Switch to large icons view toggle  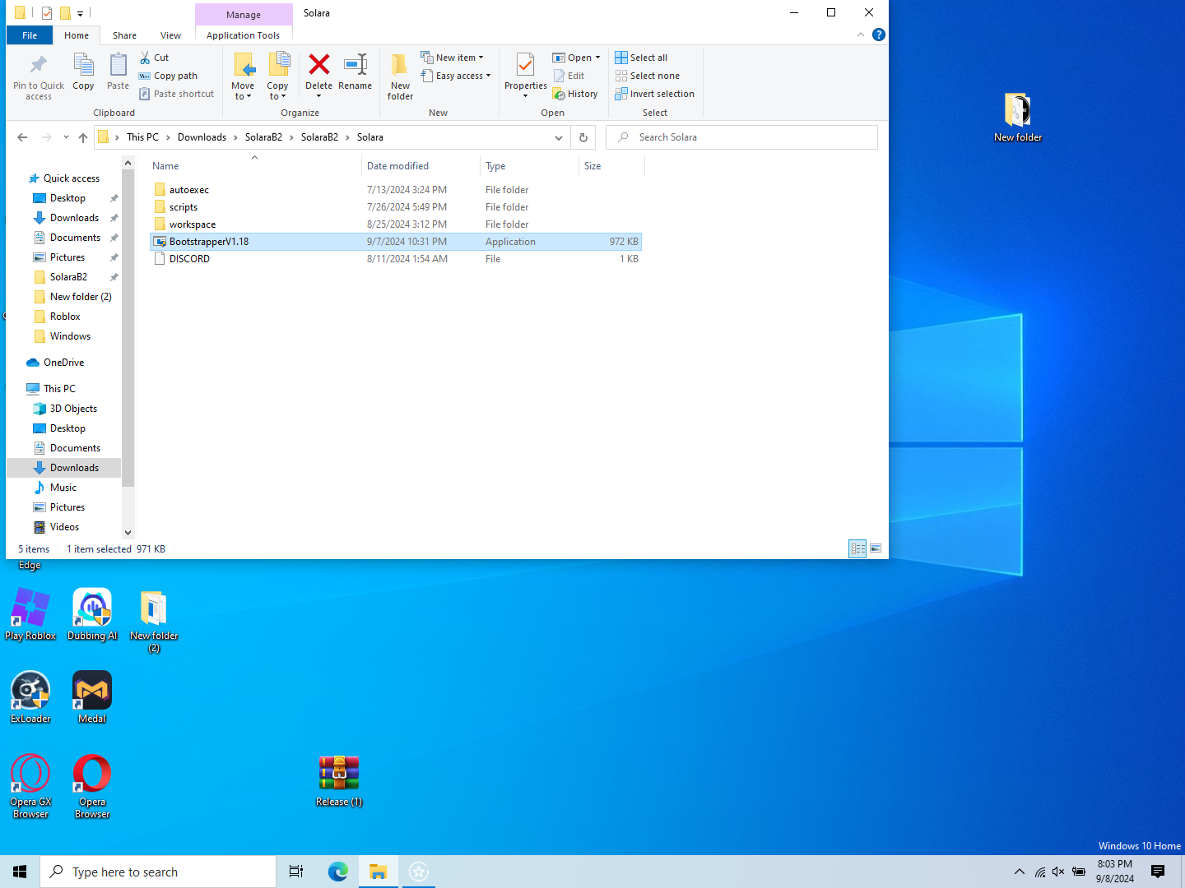pyautogui.click(x=876, y=548)
